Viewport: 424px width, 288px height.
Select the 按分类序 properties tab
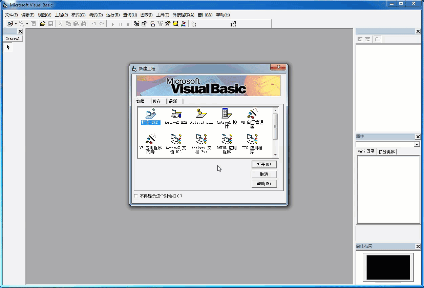pos(387,152)
